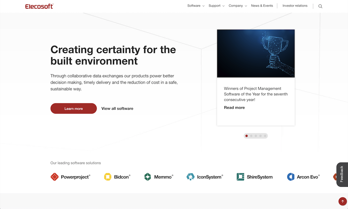The height and width of the screenshot is (209, 348).
Task: Follow the View all software link
Action: [x=117, y=109]
